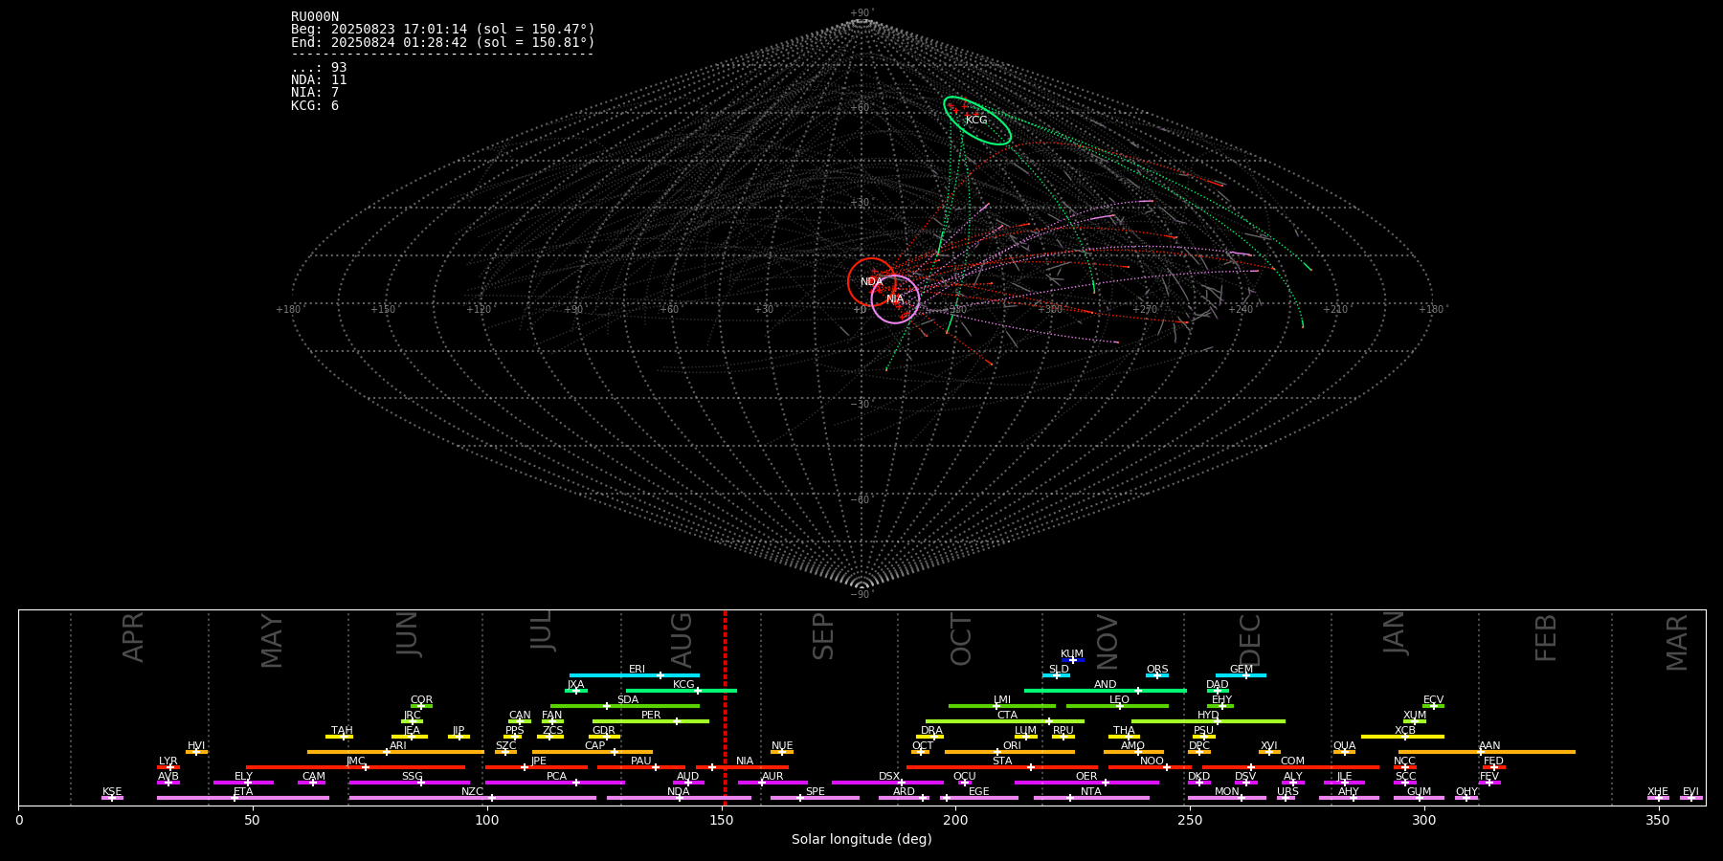Click the ECV shower label

pyautogui.click(x=1433, y=700)
